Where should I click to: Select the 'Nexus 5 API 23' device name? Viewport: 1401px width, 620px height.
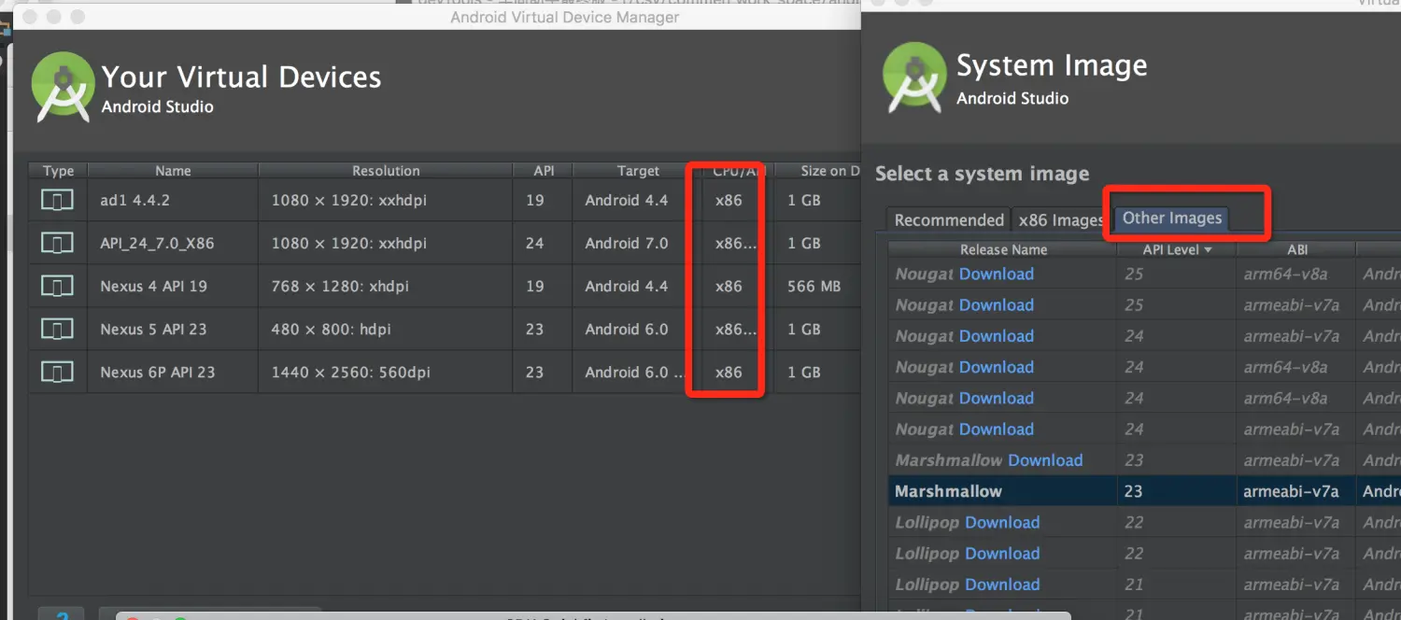pos(153,330)
